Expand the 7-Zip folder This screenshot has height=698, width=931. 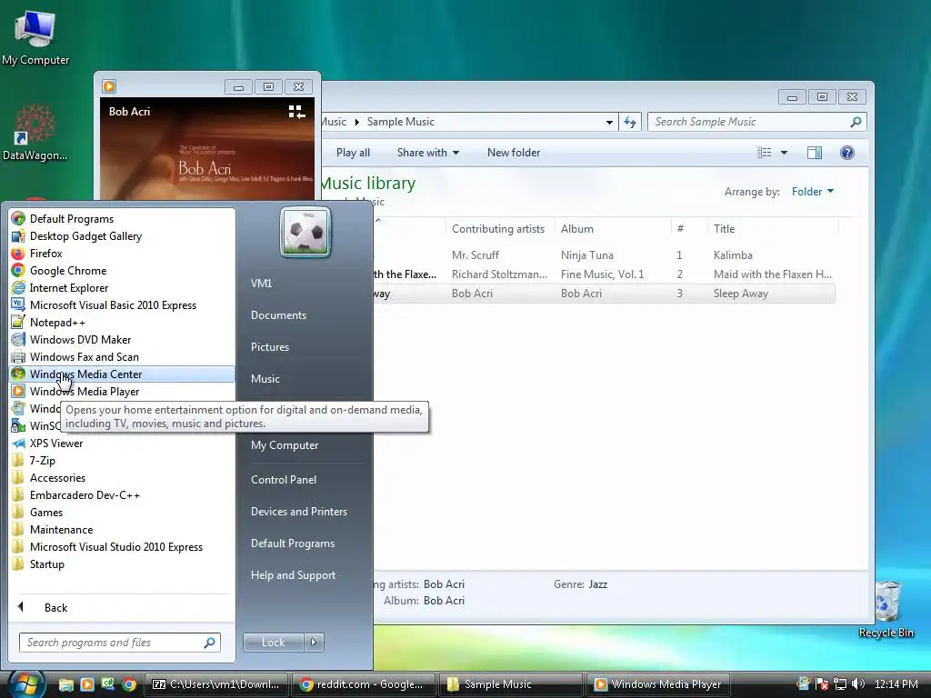point(122,461)
